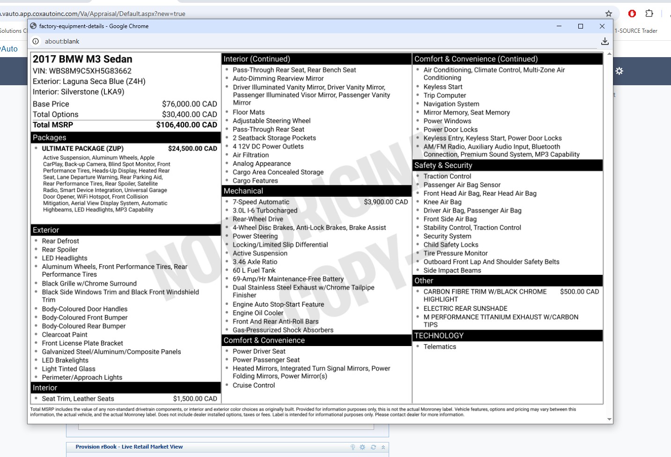This screenshot has width=671, height=457.
Task: Click the popup scrollbar down arrow
Action: tap(609, 420)
